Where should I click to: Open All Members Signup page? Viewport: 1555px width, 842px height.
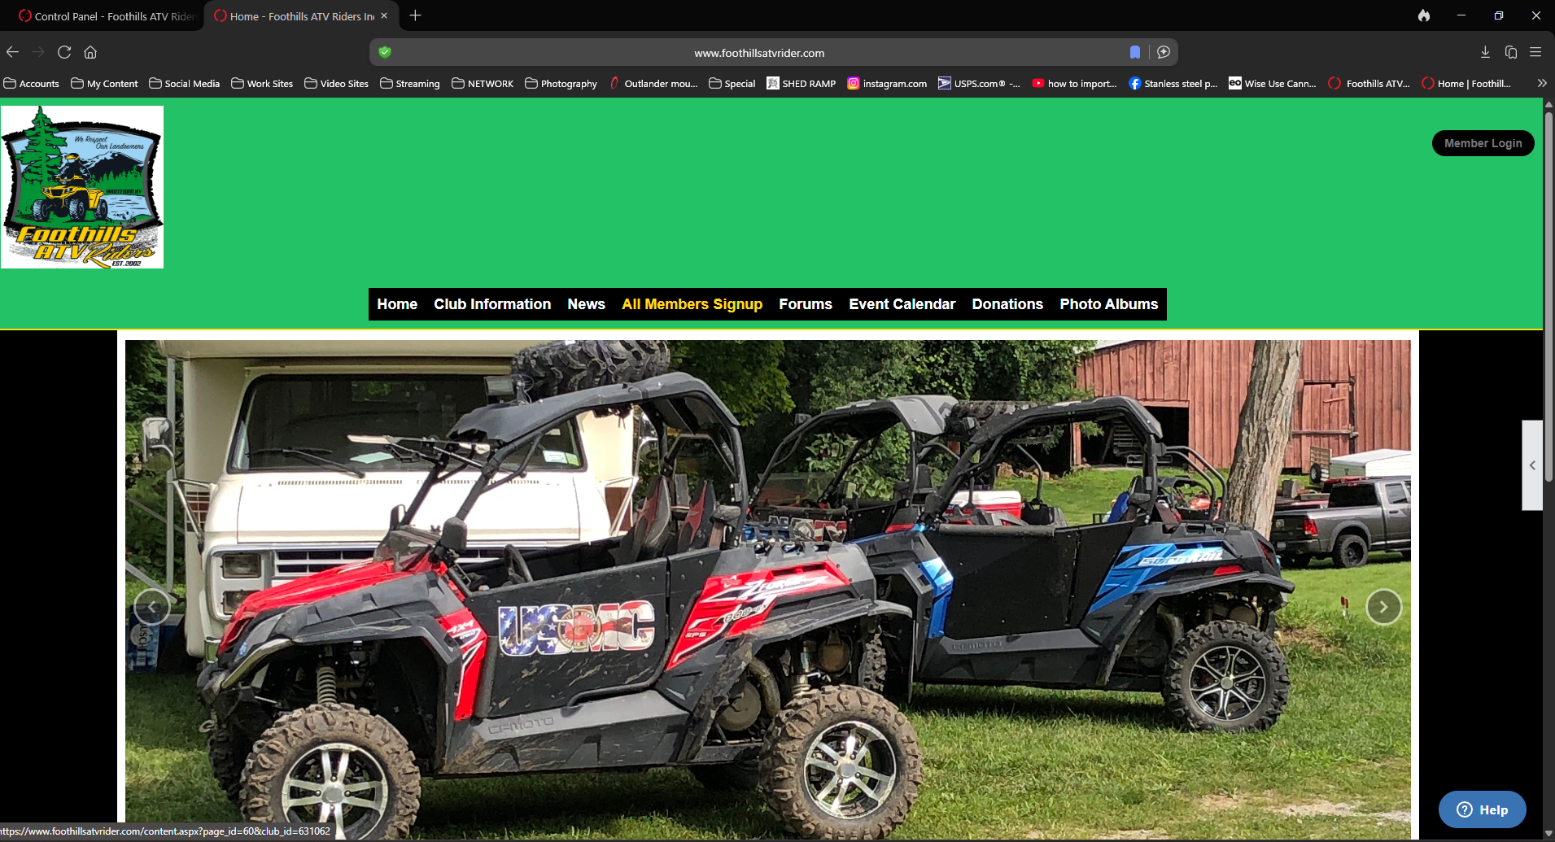[x=692, y=304]
